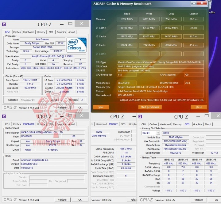Screen dimensions: 221x204
Task: Click JEDEC #5 frequency 685 MHz
Action: (211, 164)
